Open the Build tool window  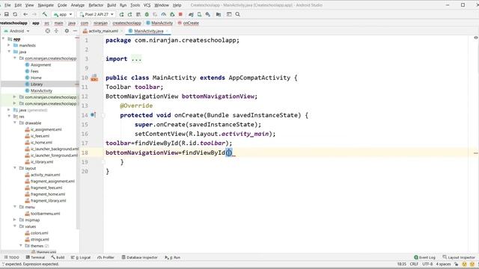point(58,257)
